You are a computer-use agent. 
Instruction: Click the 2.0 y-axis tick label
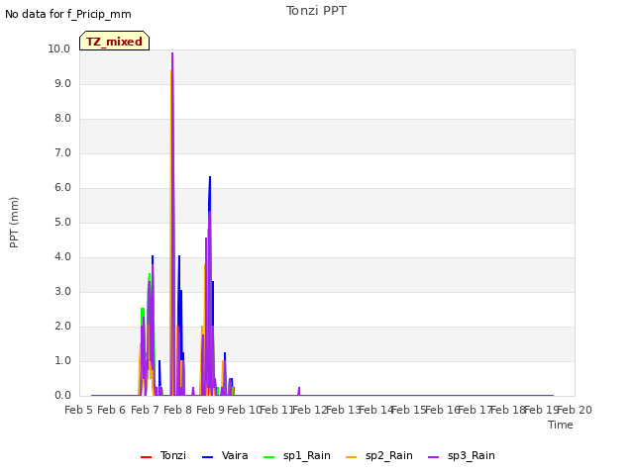coord(62,327)
